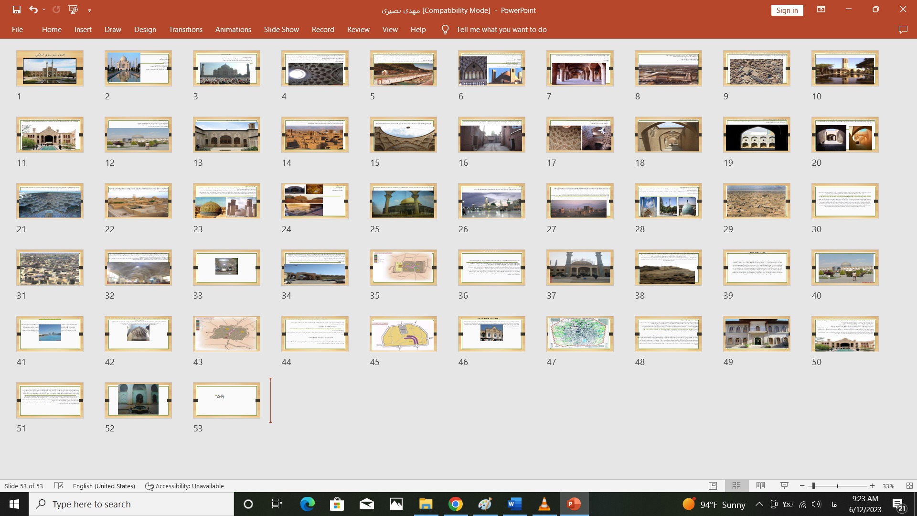The image size is (917, 516).
Task: Click the Slide Show view icon
Action: coord(784,486)
